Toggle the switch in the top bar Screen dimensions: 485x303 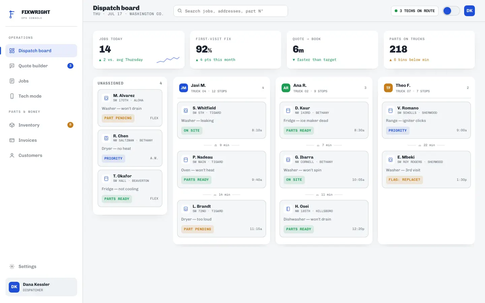[x=451, y=11]
